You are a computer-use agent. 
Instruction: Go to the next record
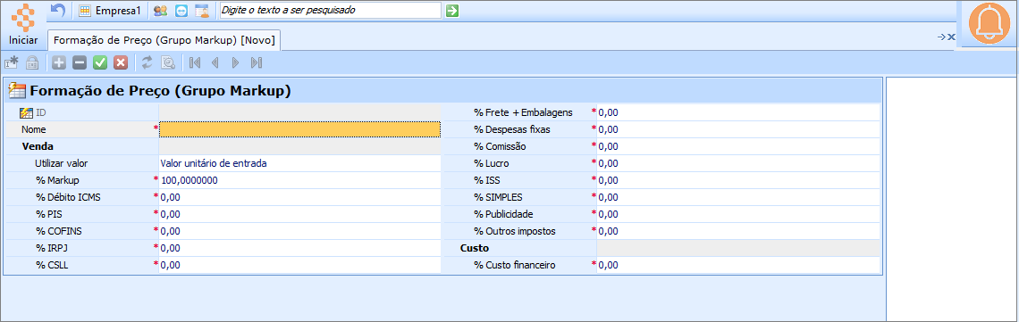click(x=235, y=62)
